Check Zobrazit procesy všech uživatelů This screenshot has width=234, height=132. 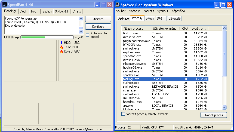click(123, 114)
